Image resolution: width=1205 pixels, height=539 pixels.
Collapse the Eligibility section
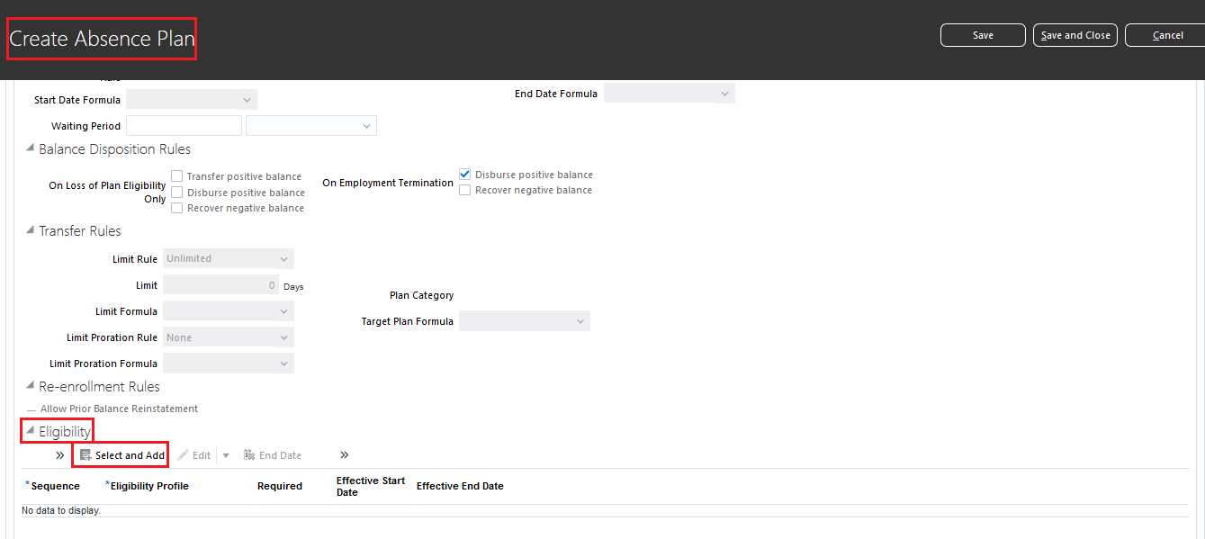point(30,431)
